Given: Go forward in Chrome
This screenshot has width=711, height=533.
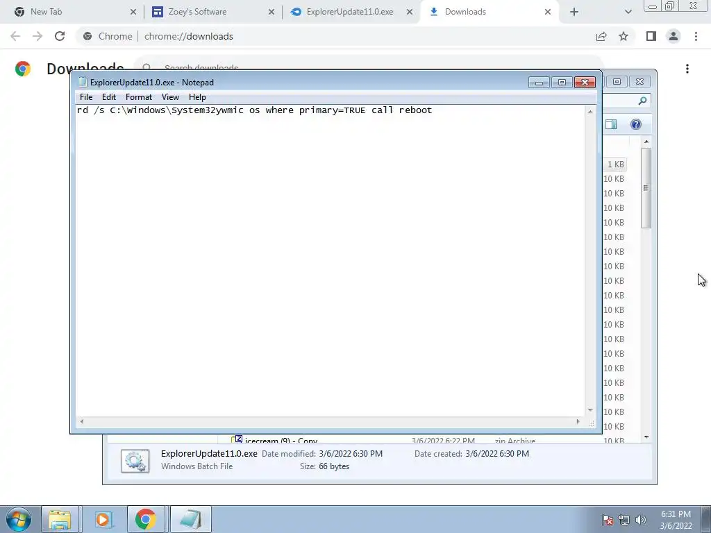Looking at the screenshot, I should click(x=37, y=36).
